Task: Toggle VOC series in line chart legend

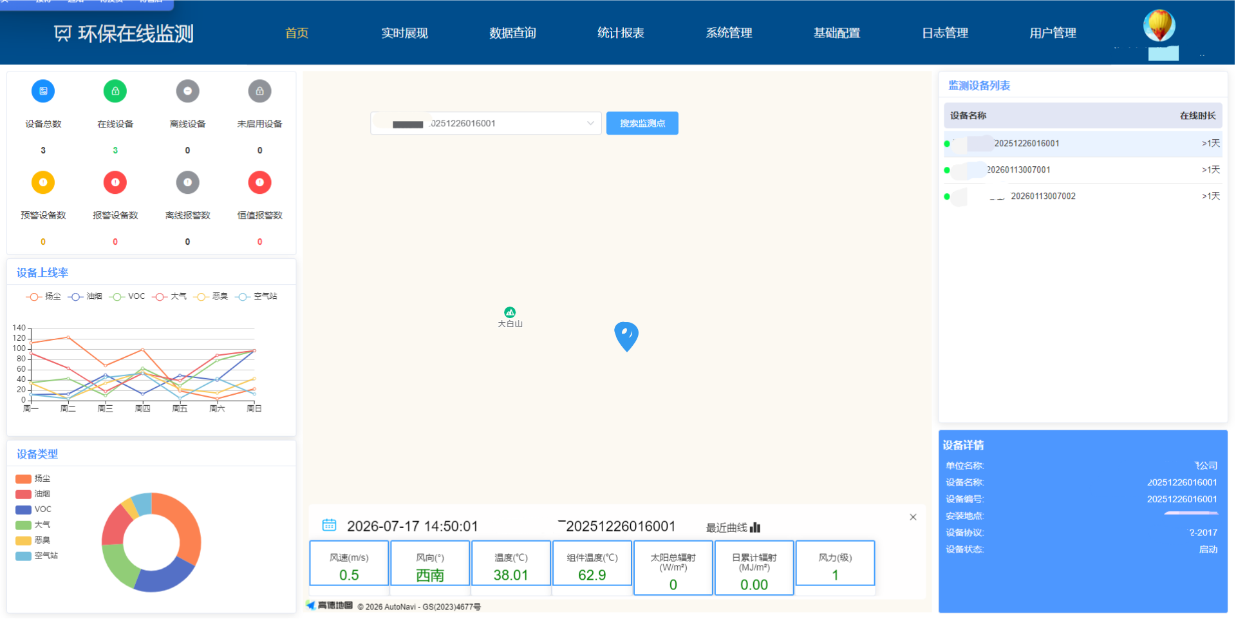Action: pos(127,296)
